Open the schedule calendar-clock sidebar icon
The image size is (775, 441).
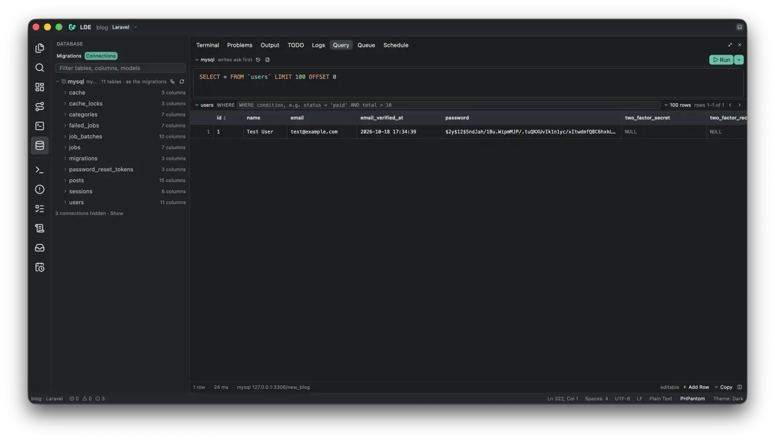point(40,267)
